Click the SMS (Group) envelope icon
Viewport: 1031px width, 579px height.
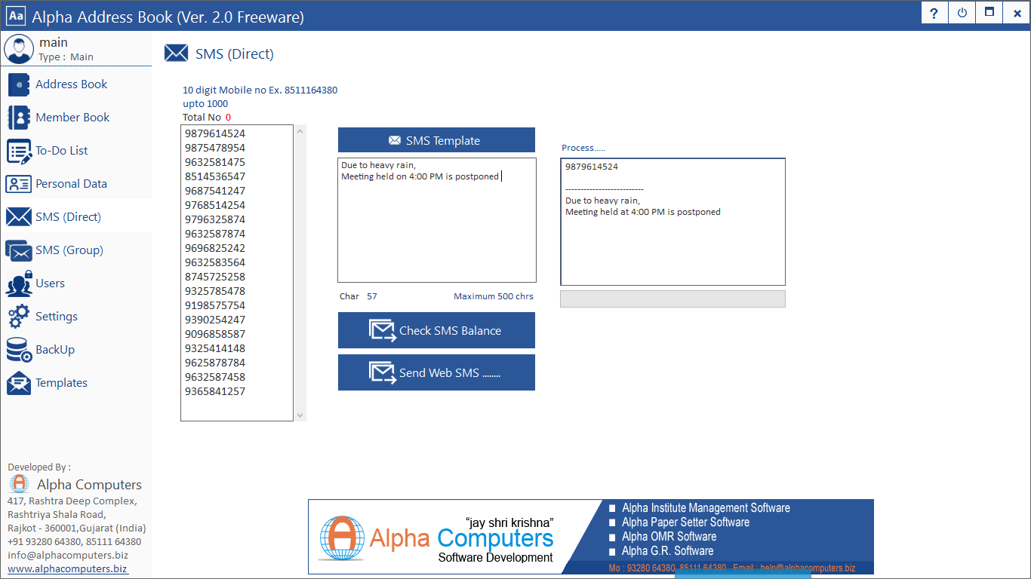coord(19,250)
